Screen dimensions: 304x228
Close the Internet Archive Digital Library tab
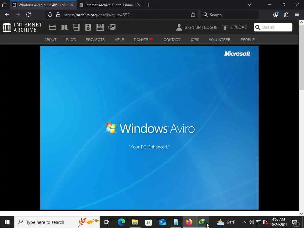tap(139, 5)
